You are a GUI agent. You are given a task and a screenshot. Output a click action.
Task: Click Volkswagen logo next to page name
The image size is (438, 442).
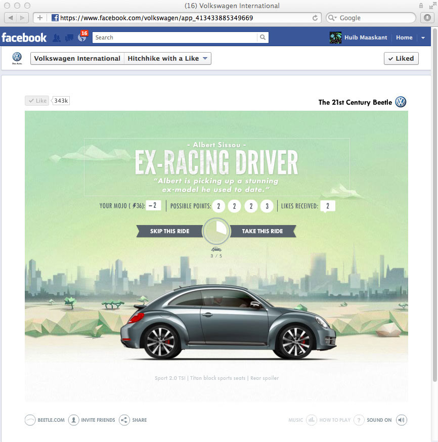(17, 58)
